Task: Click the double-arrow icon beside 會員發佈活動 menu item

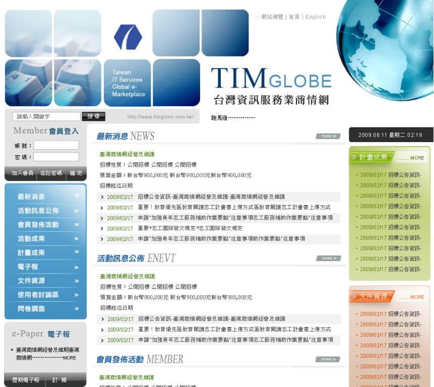Action: 77,225
